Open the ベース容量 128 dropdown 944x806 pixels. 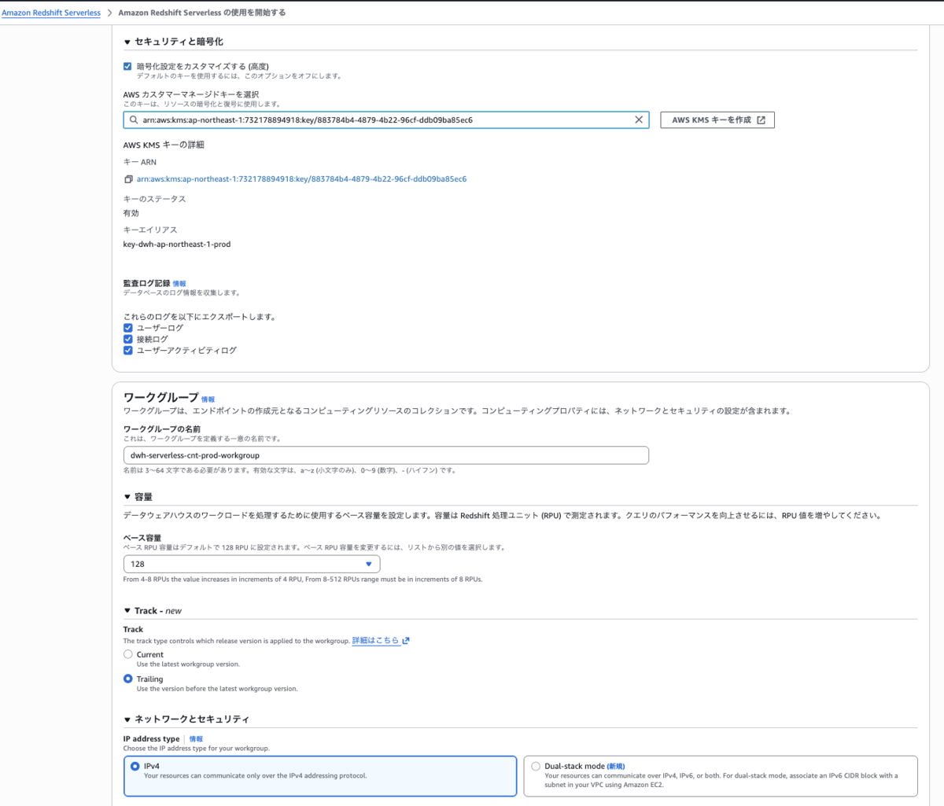(252, 564)
